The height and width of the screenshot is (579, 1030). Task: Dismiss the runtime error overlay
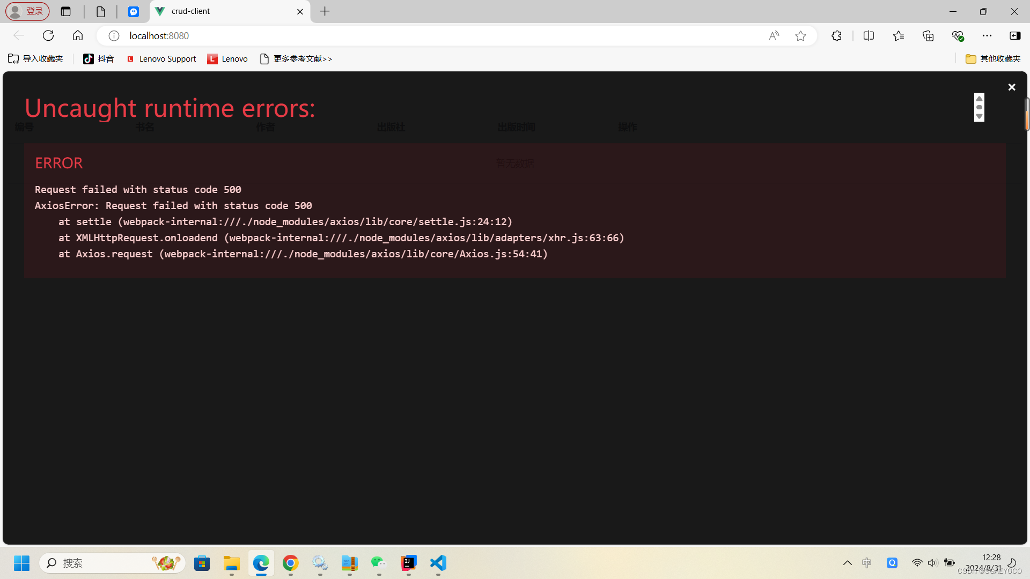[x=1012, y=87]
